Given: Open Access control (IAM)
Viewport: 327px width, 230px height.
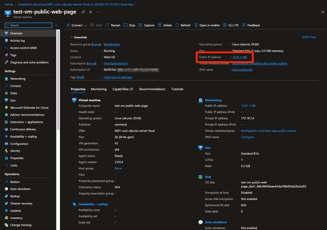Looking at the screenshot, I should [x=23, y=48].
